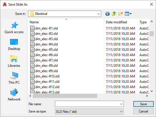Screen dimensions: 156x117
Task: Create a new folder icon
Action: (120, 14)
